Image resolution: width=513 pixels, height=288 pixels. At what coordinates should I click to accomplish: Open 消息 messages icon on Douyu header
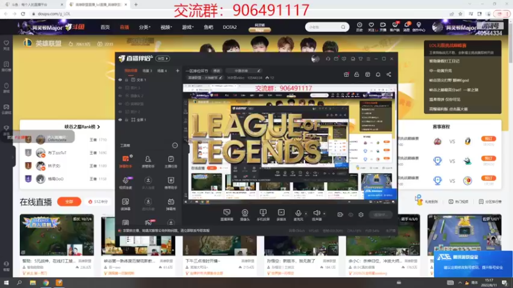(x=407, y=27)
